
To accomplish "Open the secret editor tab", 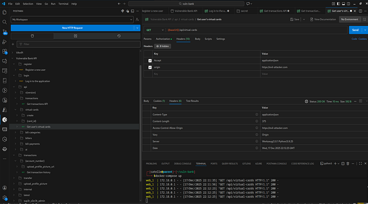I will coord(244,11).
